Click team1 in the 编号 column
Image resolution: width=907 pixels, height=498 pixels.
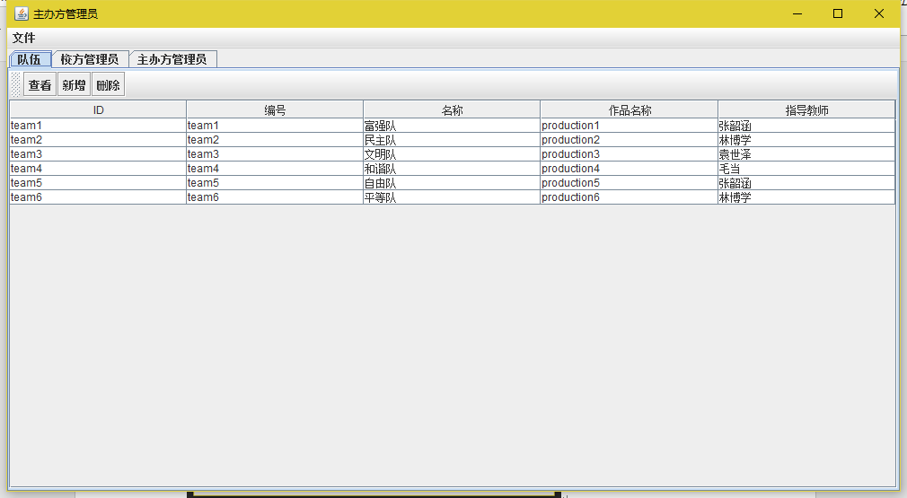coord(275,126)
